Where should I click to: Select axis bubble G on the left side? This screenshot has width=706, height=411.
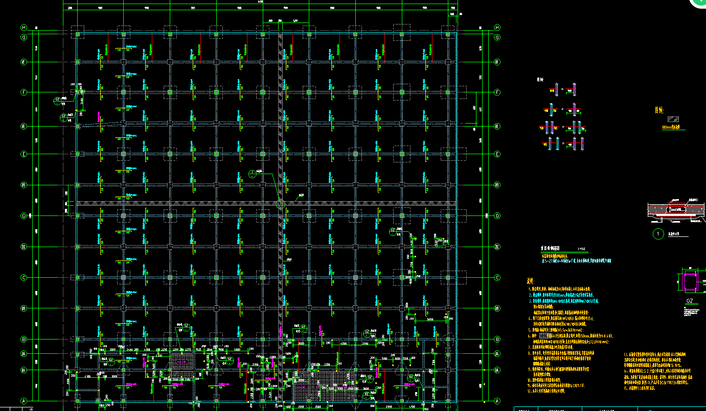tap(24, 37)
